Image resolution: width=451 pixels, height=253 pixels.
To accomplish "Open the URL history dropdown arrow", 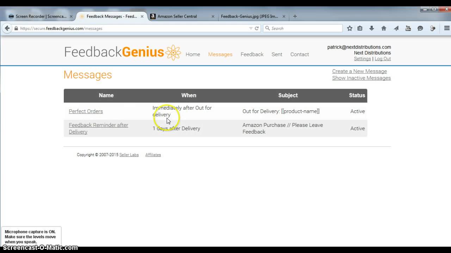I will tap(251, 28).
